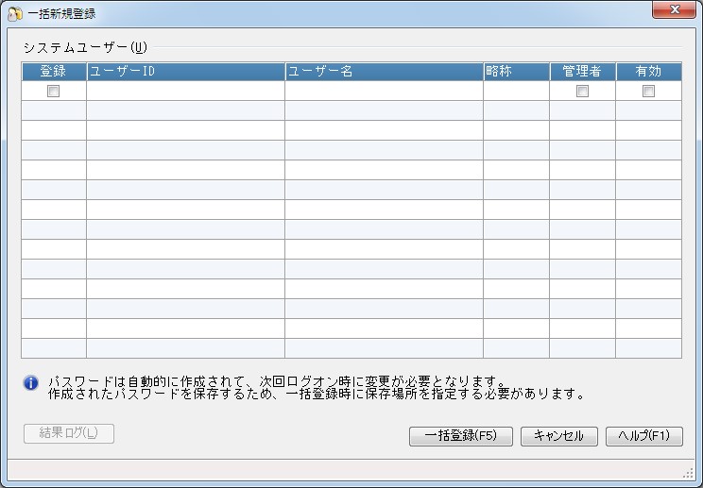This screenshot has height=488, width=703.
Task: Toggle the 有効 checkbox in first row
Action: [648, 92]
